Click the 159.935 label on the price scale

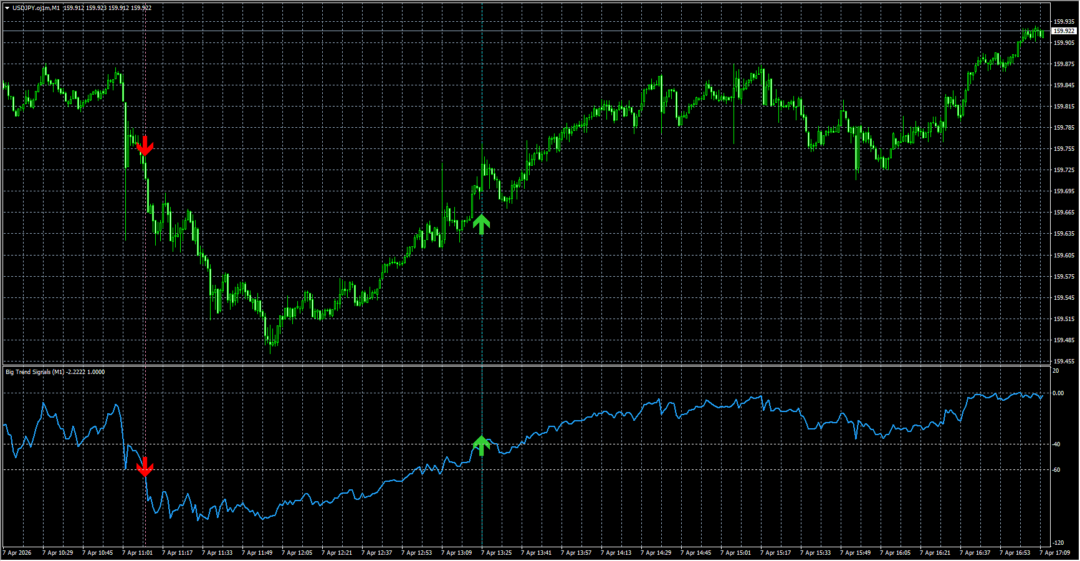pyautogui.click(x=1063, y=22)
